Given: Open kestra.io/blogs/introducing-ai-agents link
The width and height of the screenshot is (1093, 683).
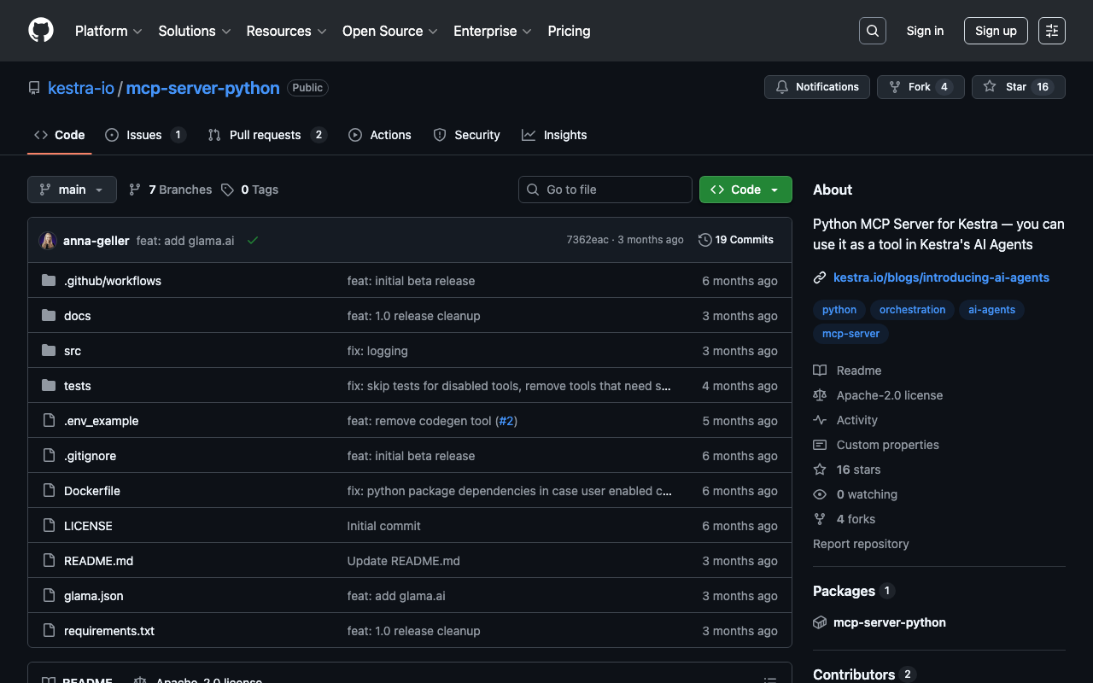Looking at the screenshot, I should [x=941, y=277].
